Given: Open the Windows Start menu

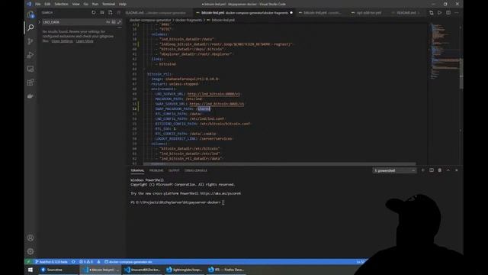Looking at the screenshot, I should (30, 270).
